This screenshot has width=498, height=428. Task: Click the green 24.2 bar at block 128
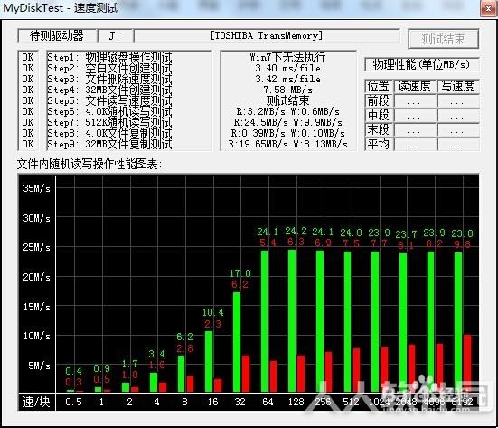click(292, 320)
